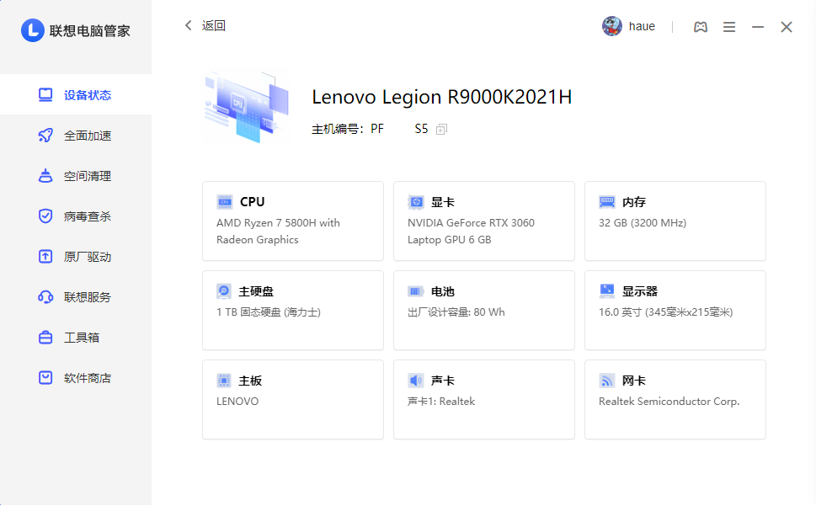
Task: Switch to 原厂驱动 section
Action: (76, 257)
